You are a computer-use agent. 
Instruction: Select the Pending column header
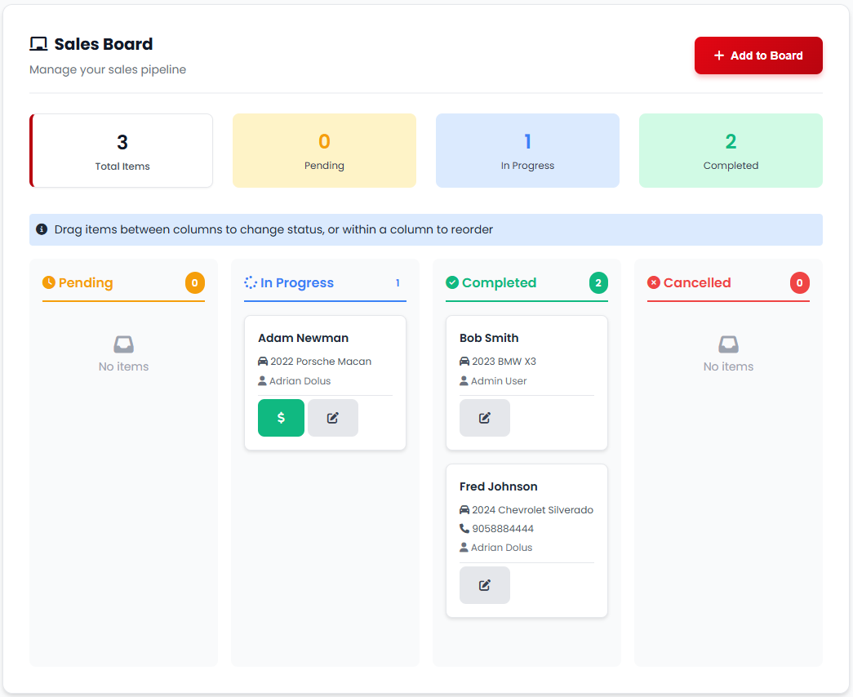[x=86, y=282]
